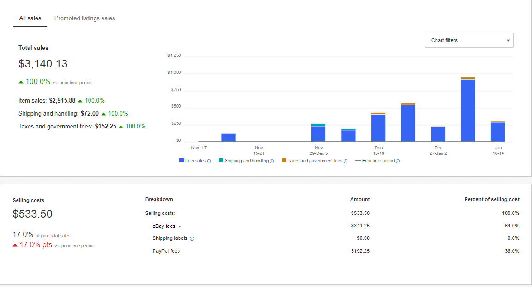Screen dimensions: 532x287
Task: Click the red up arrow beside 17.0% pts
Action: [15, 245]
